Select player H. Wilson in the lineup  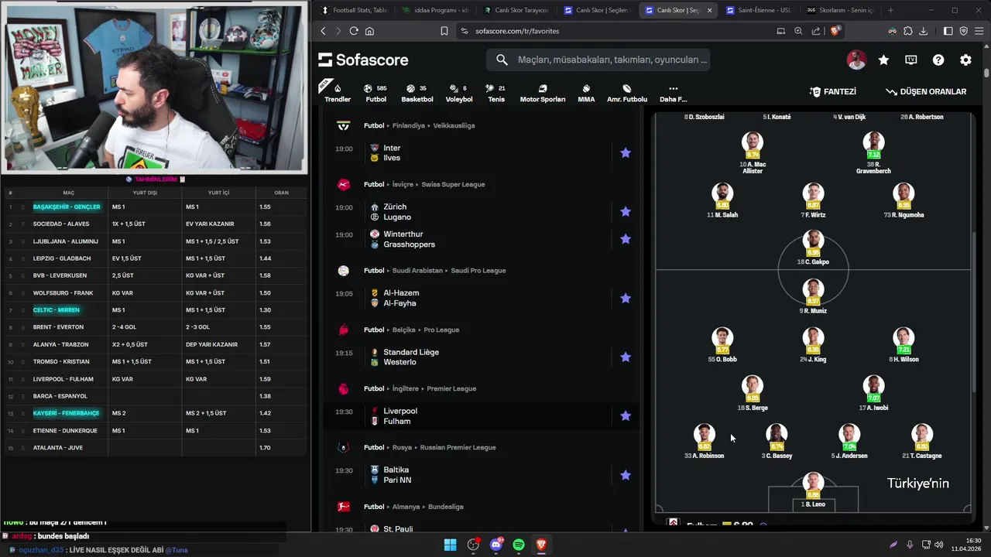904,345
